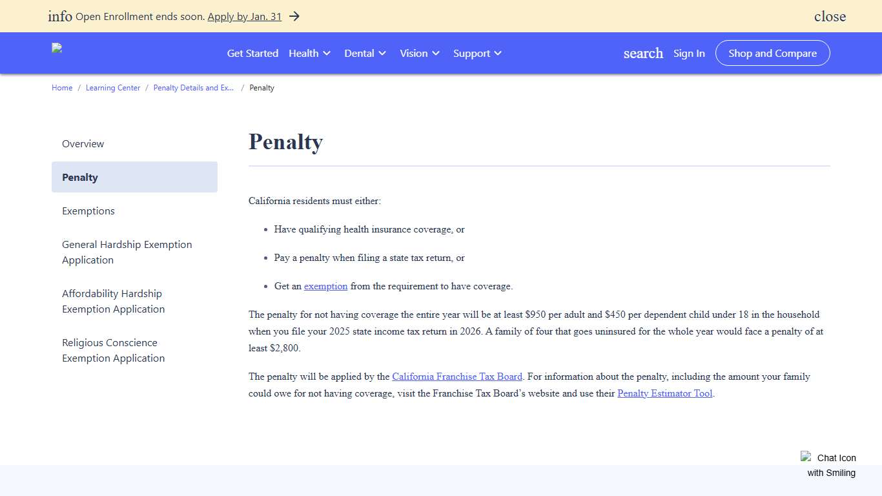Screen dimensions: 882x496
Task: Open the search icon in navigation bar
Action: tap(642, 54)
